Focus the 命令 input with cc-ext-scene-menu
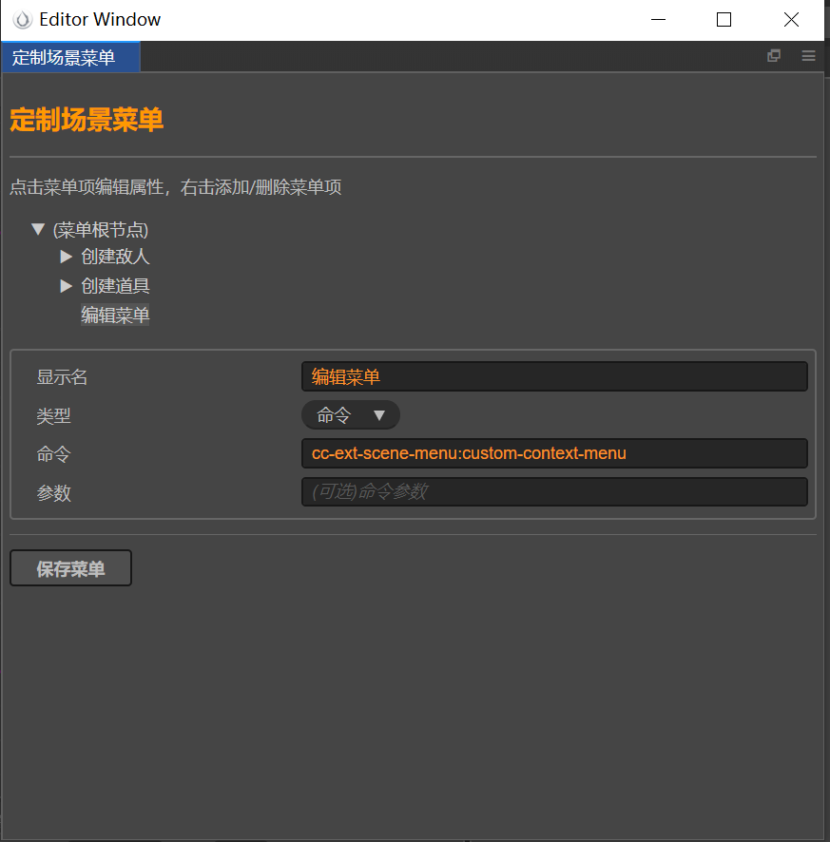This screenshot has width=830, height=842. tap(553, 453)
